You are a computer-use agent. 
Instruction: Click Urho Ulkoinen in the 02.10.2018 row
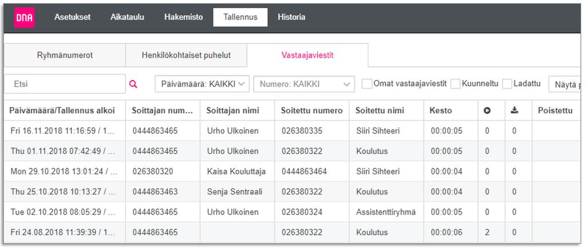pyautogui.click(x=233, y=212)
